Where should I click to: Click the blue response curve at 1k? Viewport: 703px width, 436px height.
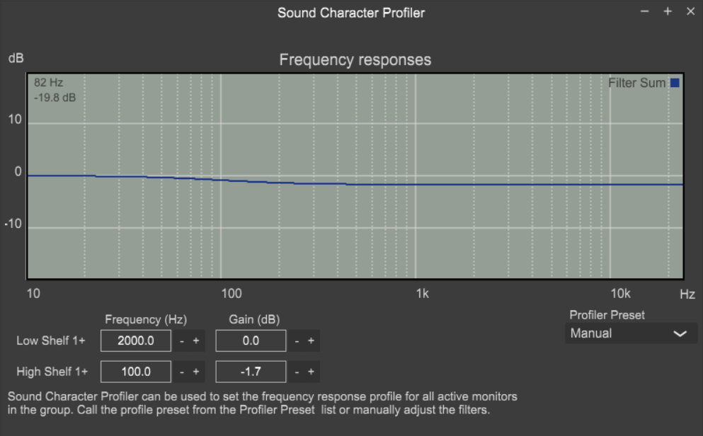416,184
